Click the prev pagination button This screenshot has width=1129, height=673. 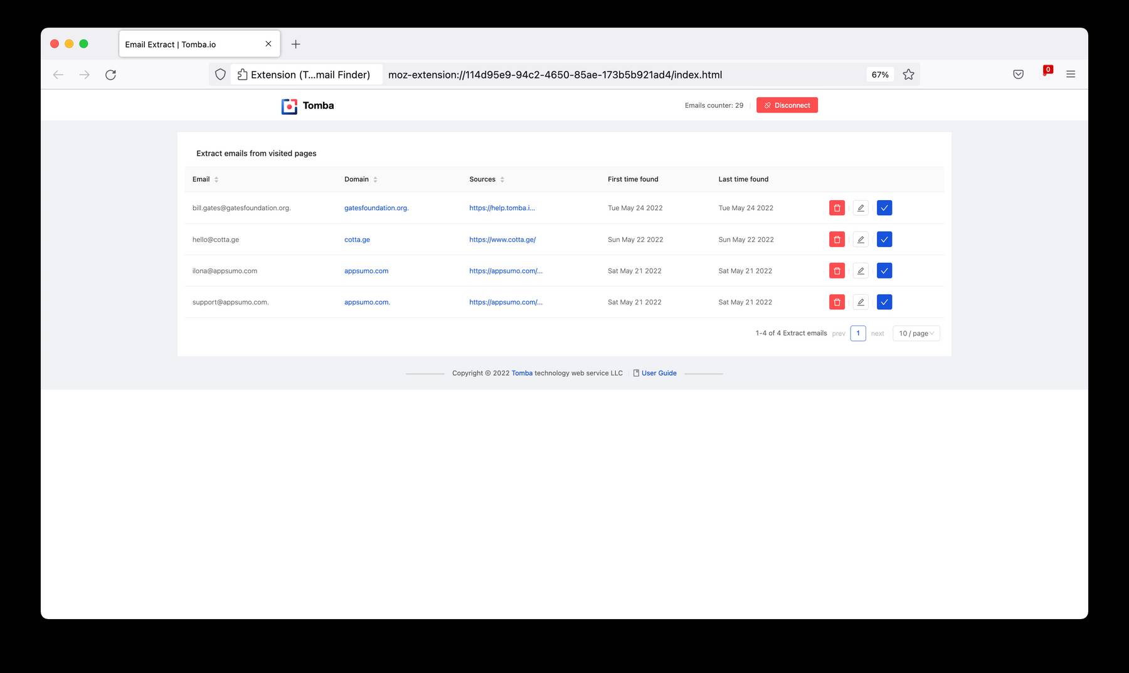coord(839,334)
